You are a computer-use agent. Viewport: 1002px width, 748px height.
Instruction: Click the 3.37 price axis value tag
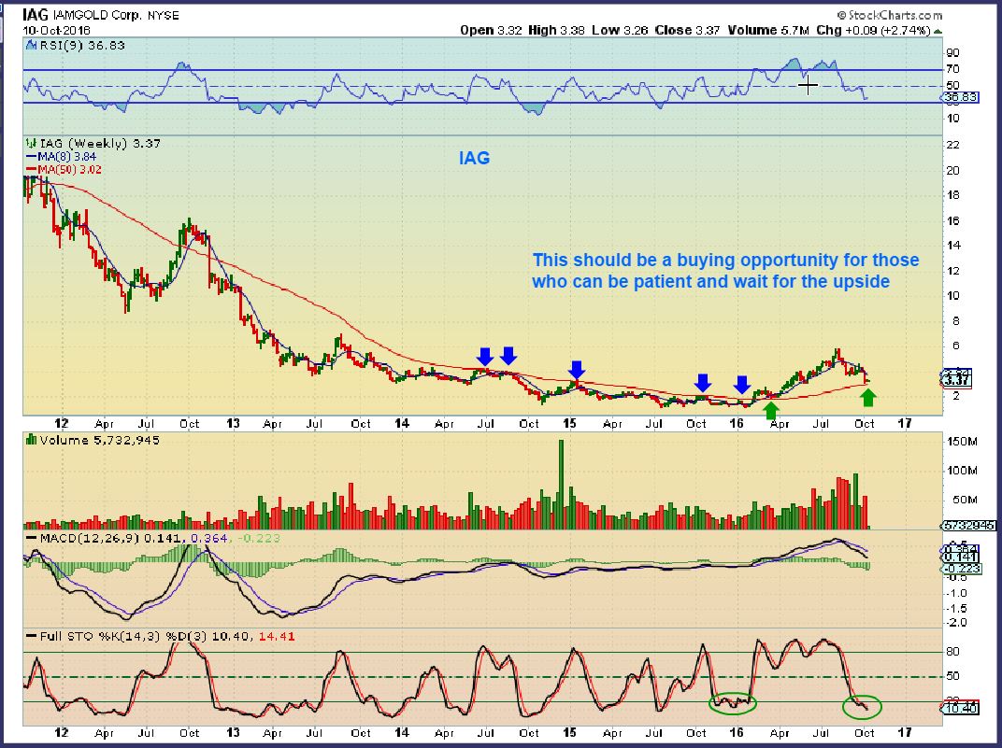[x=956, y=380]
